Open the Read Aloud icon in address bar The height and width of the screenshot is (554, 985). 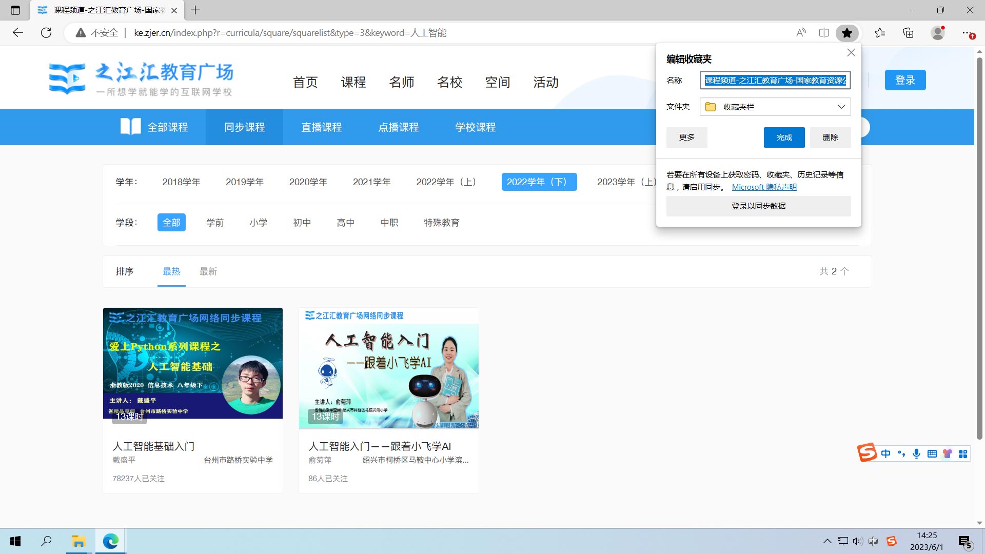click(x=801, y=33)
